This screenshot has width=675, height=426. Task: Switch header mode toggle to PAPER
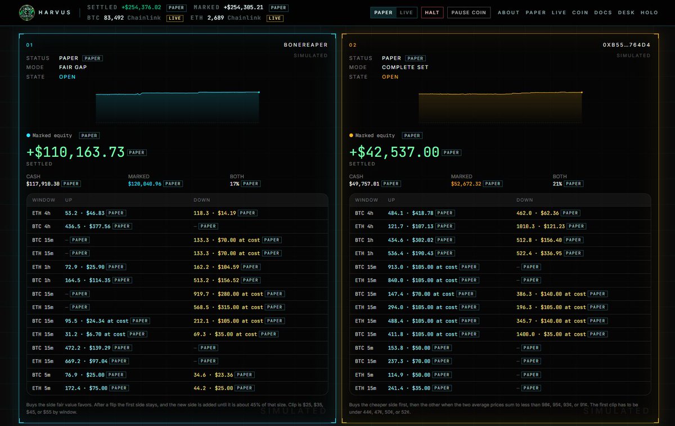tap(383, 12)
